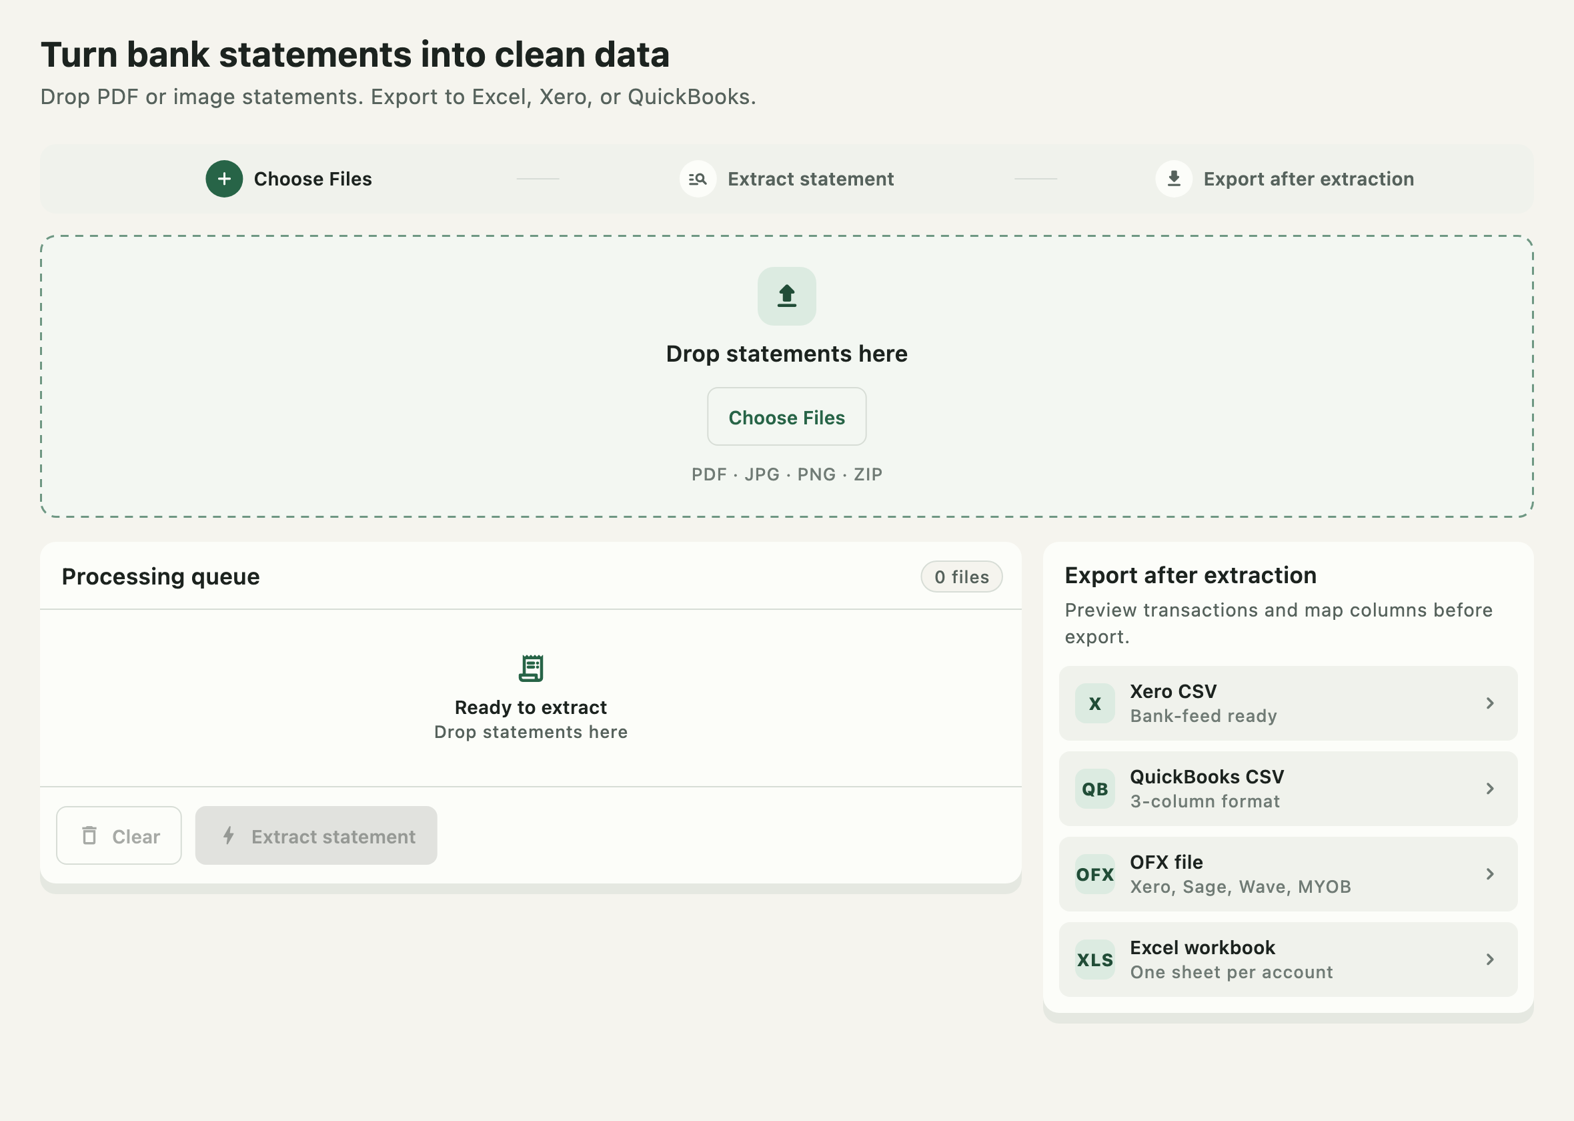
Task: Click the PDF · JPG · PNG · ZIP text
Action: click(786, 475)
